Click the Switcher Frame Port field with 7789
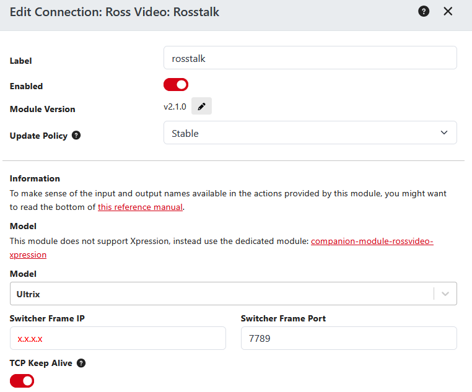Viewport: 472px width, 392px height. coord(348,339)
